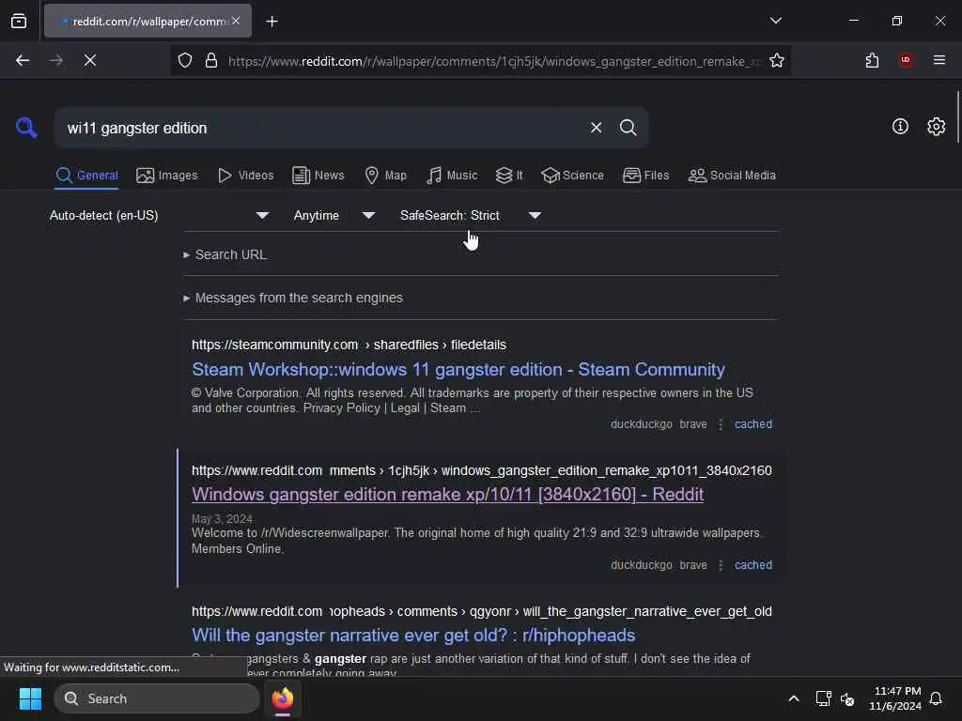
Task: Open the uBlock Origin extension
Action: click(x=906, y=60)
